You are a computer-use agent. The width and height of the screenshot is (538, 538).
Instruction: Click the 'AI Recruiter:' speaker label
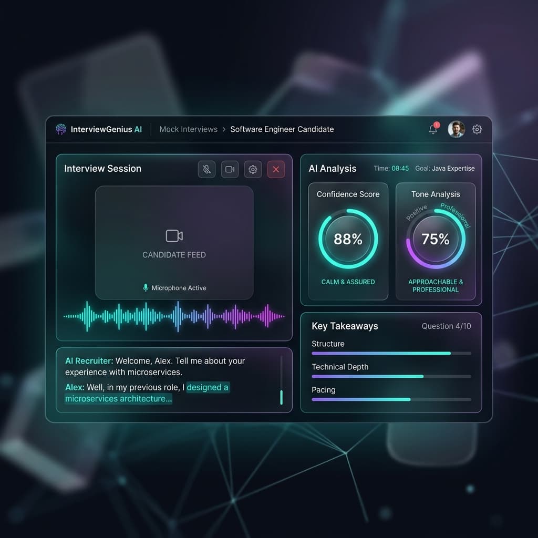point(89,361)
